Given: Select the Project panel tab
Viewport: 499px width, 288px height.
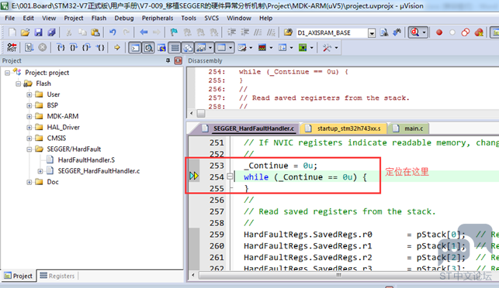Looking at the screenshot, I should (19, 276).
